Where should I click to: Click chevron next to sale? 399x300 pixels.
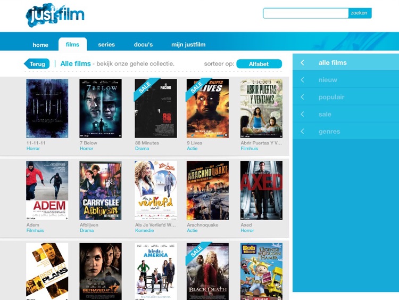coord(302,114)
